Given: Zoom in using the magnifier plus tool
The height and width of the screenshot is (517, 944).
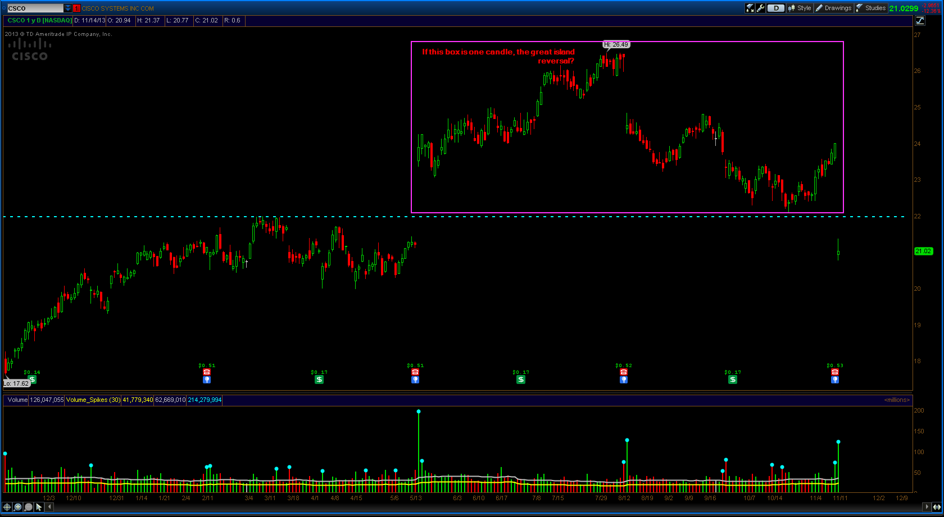Looking at the screenshot, I should (x=17, y=507).
